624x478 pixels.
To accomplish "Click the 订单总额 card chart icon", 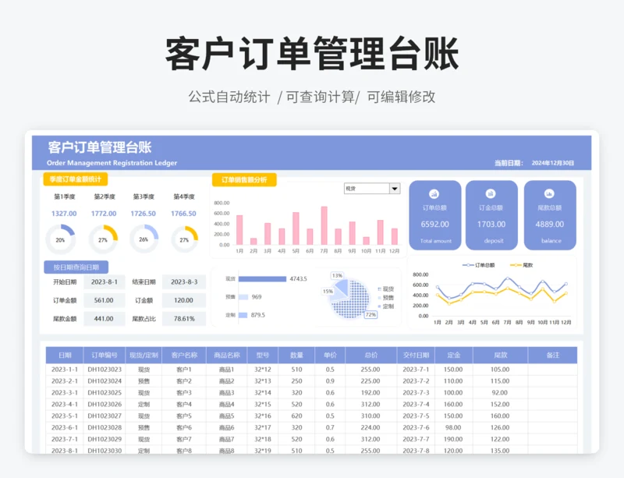I will click(x=434, y=194).
